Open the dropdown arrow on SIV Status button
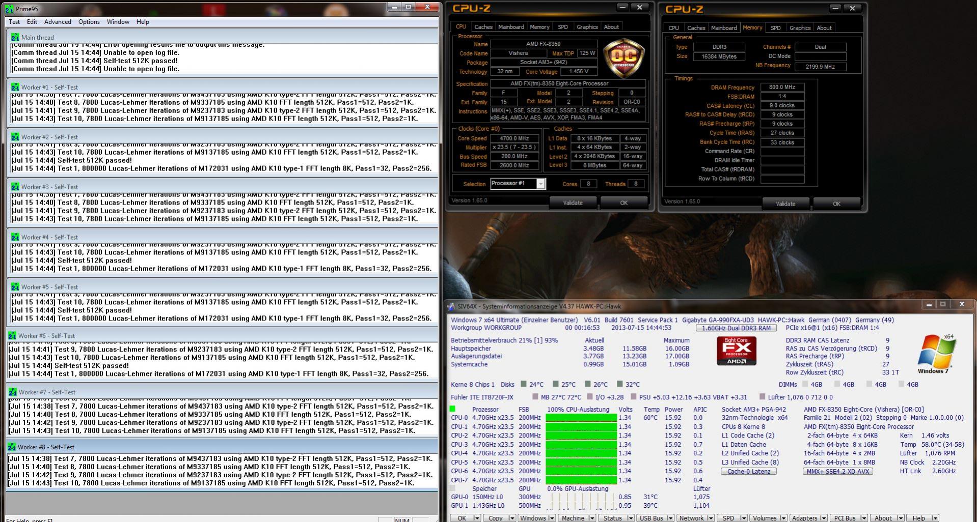977x522 pixels. point(630,518)
